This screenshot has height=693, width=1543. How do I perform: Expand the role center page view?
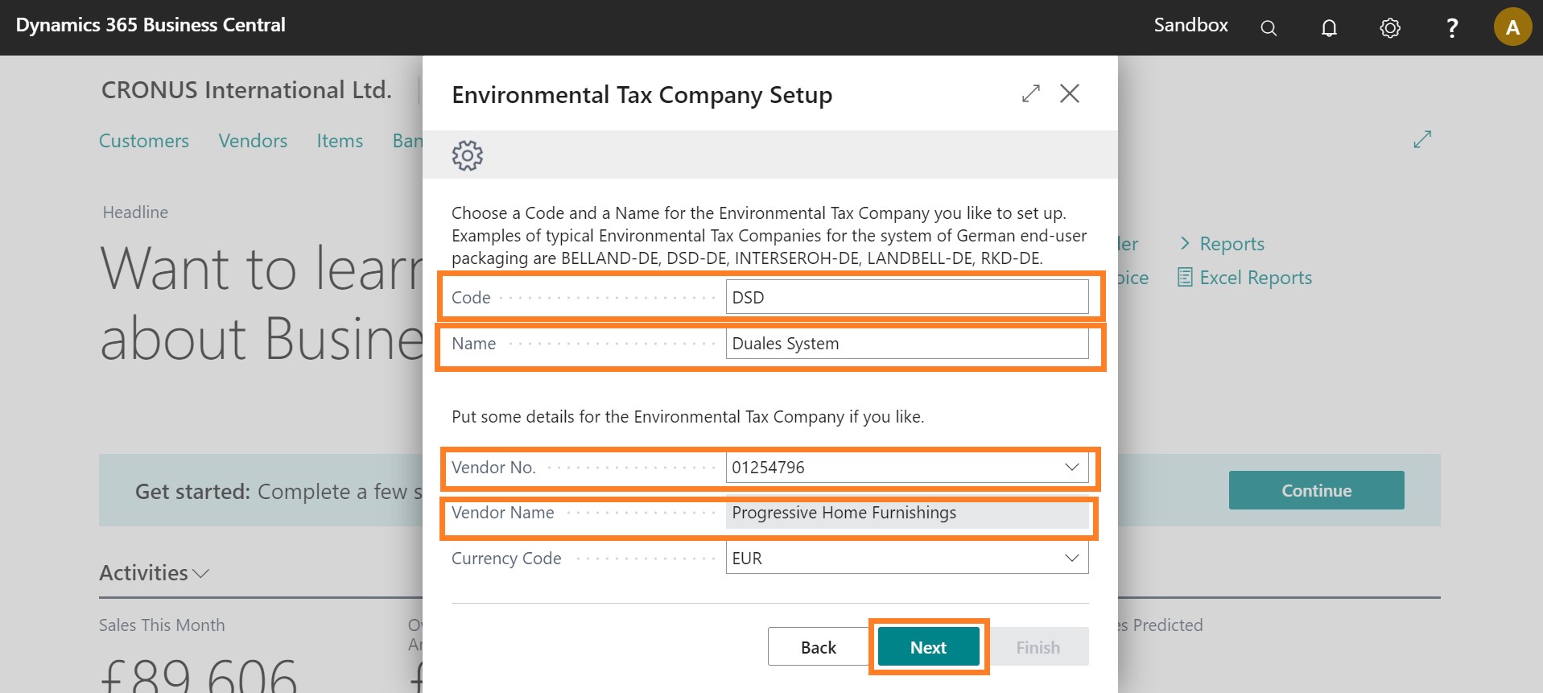coord(1422,139)
